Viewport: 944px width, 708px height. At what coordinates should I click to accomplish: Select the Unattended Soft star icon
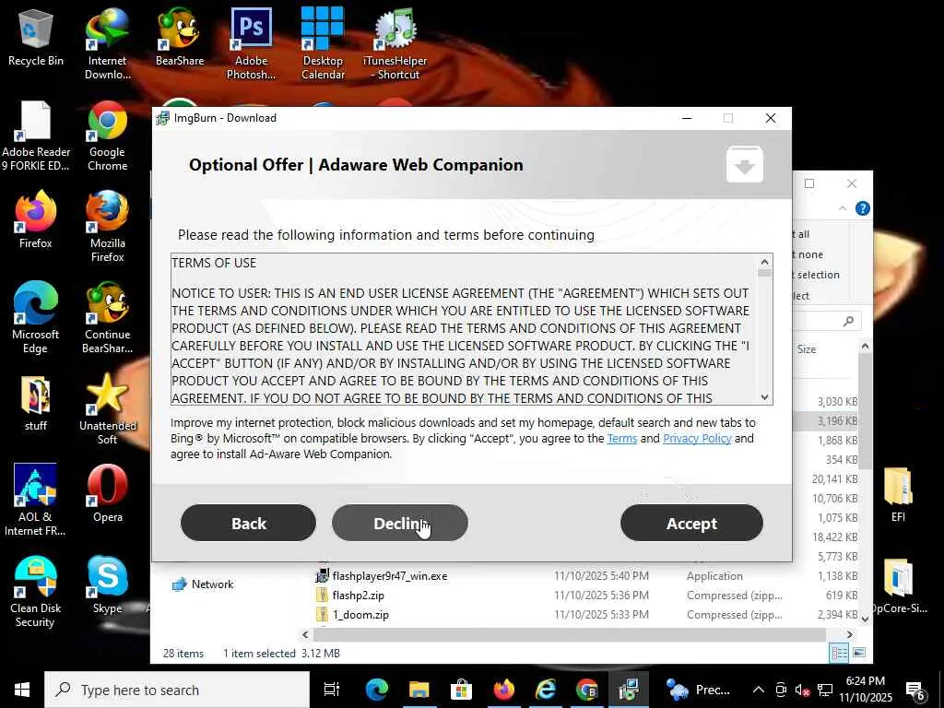[x=107, y=409]
